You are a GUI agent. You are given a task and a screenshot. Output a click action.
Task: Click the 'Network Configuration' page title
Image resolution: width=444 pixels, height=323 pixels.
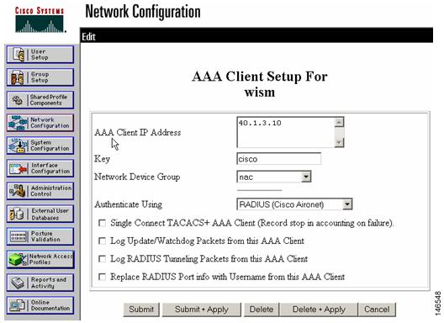(143, 12)
